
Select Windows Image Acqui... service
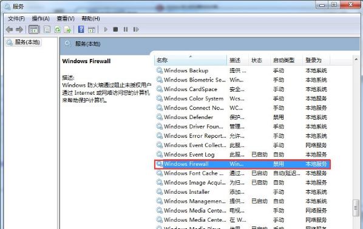[242, 182]
